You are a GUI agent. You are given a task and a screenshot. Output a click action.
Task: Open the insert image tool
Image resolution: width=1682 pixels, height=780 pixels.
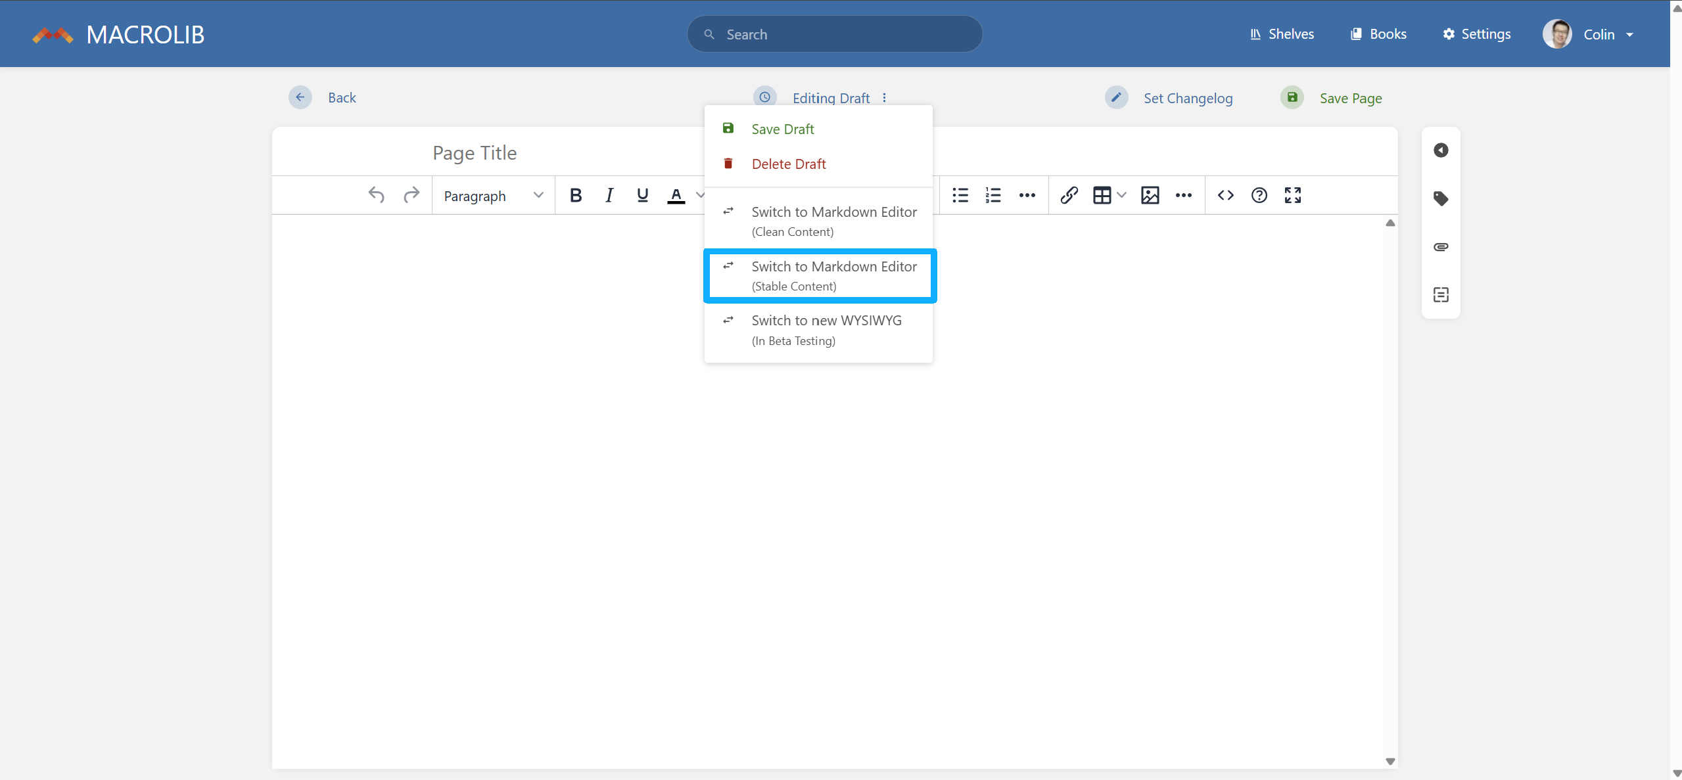[x=1150, y=195]
